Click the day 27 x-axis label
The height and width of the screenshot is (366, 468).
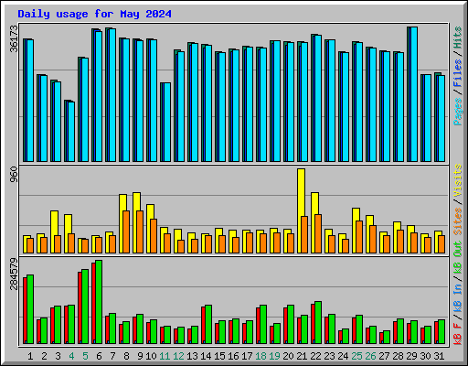tap(384, 356)
